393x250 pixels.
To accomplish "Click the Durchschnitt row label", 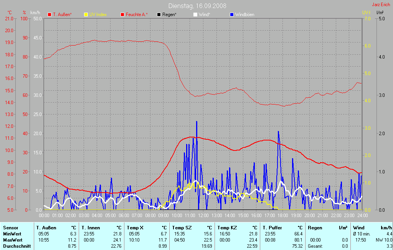I will coord(17,246).
